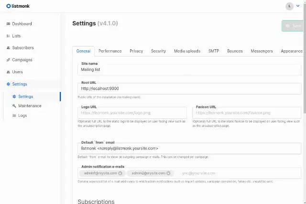The width and height of the screenshot is (306, 204).
Task: Click the Logs list icon
Action: [x=14, y=116]
